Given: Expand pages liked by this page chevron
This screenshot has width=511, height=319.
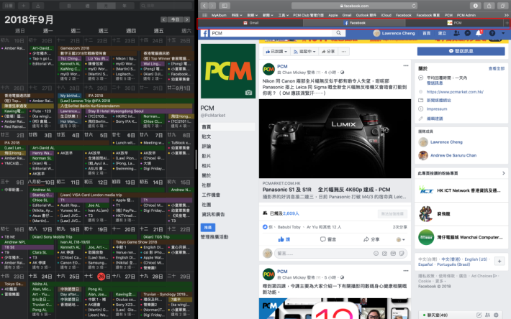Looking at the screenshot, I should coord(504,173).
